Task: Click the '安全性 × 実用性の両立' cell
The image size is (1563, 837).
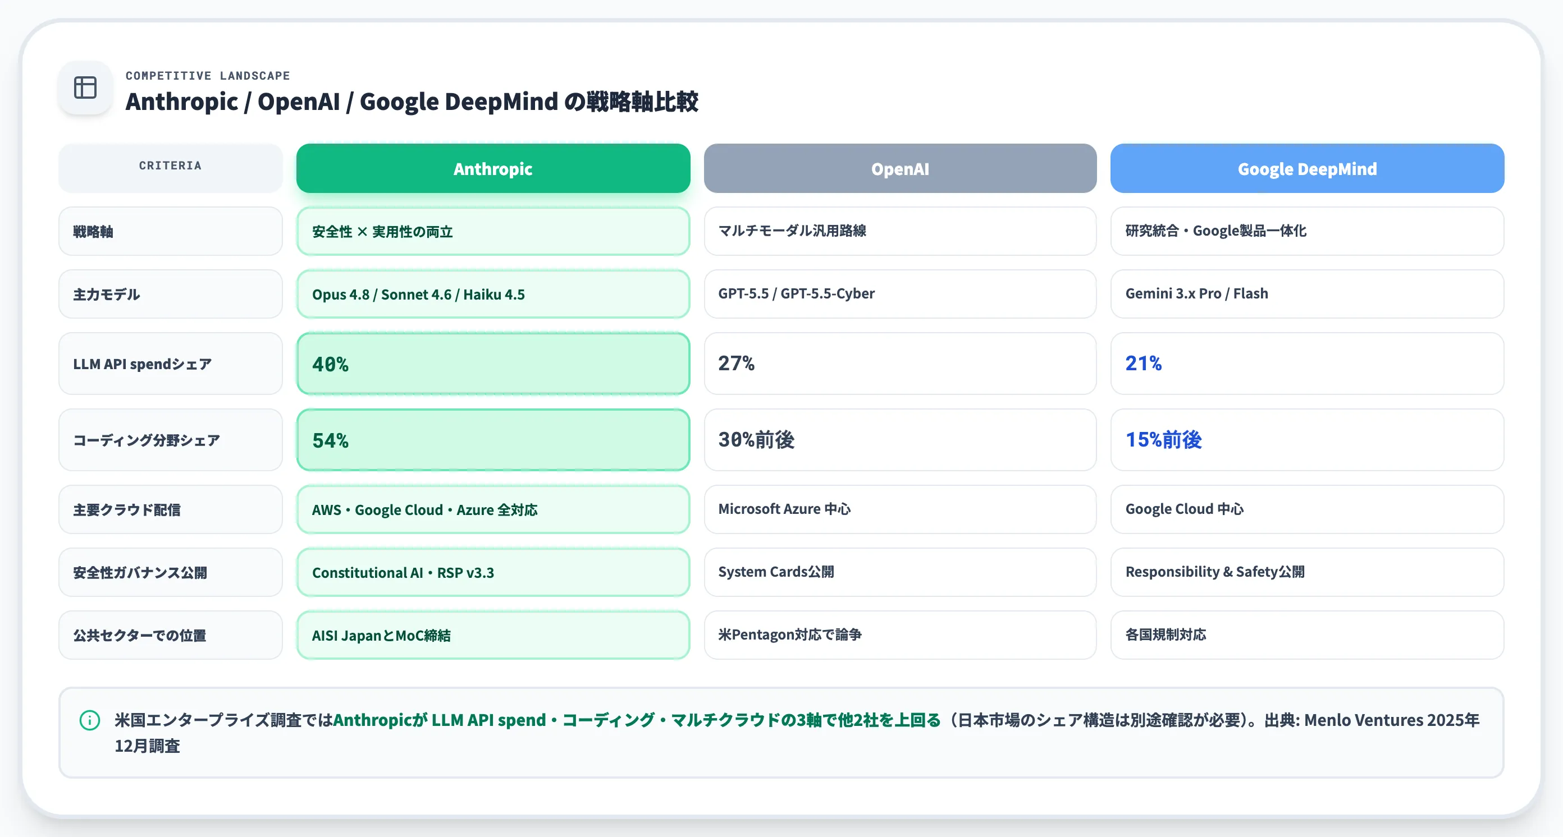Action: (x=493, y=231)
